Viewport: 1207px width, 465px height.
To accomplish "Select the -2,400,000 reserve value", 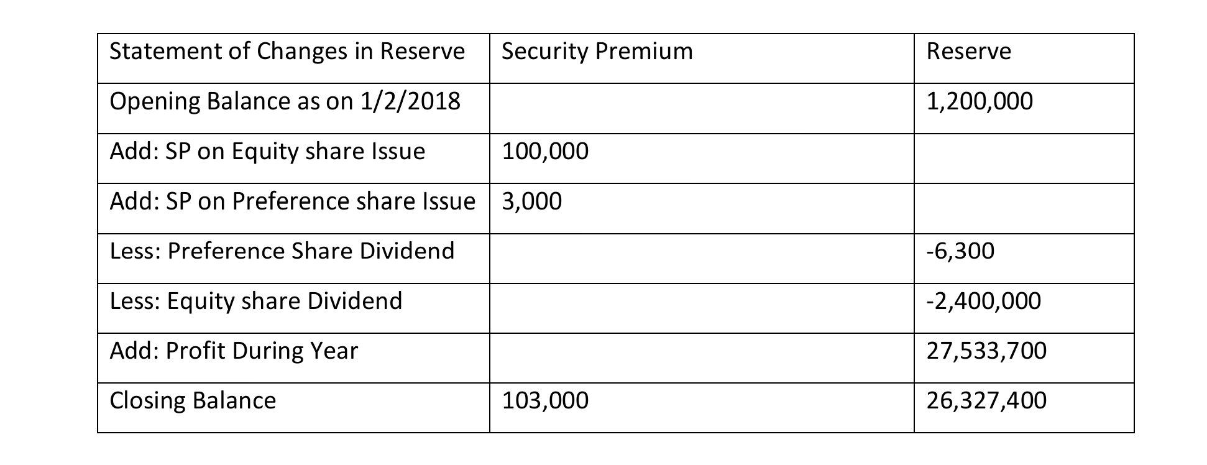I will click(x=983, y=302).
